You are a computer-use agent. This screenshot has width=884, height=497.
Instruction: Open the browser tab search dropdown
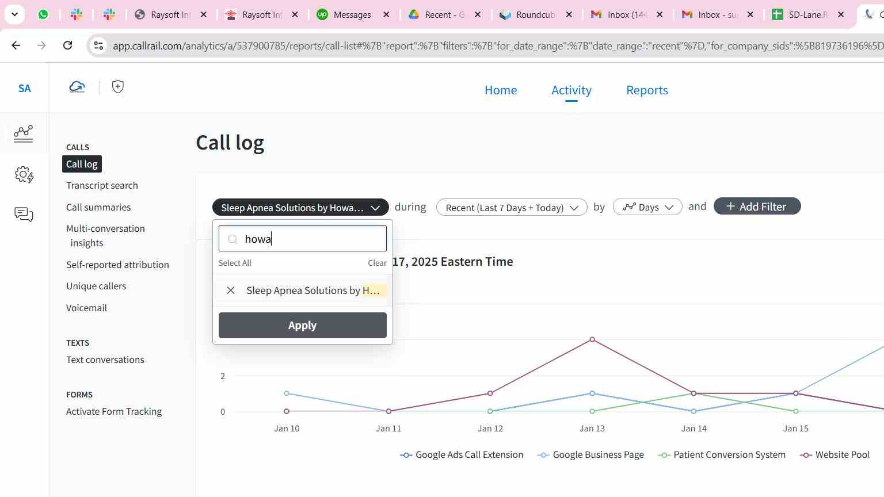click(x=14, y=14)
